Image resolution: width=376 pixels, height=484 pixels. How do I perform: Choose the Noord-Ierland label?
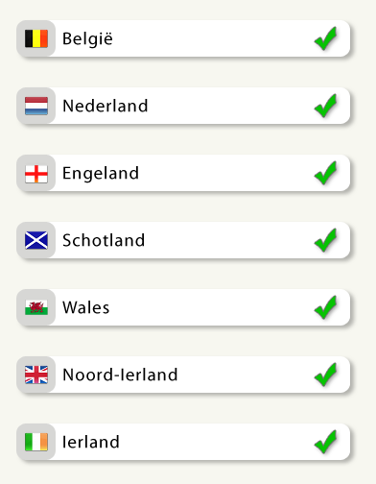click(x=120, y=375)
